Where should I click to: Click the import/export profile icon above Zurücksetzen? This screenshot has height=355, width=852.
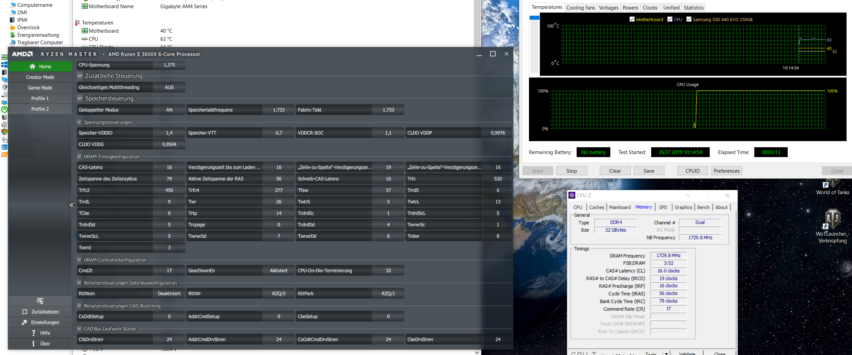[40, 301]
